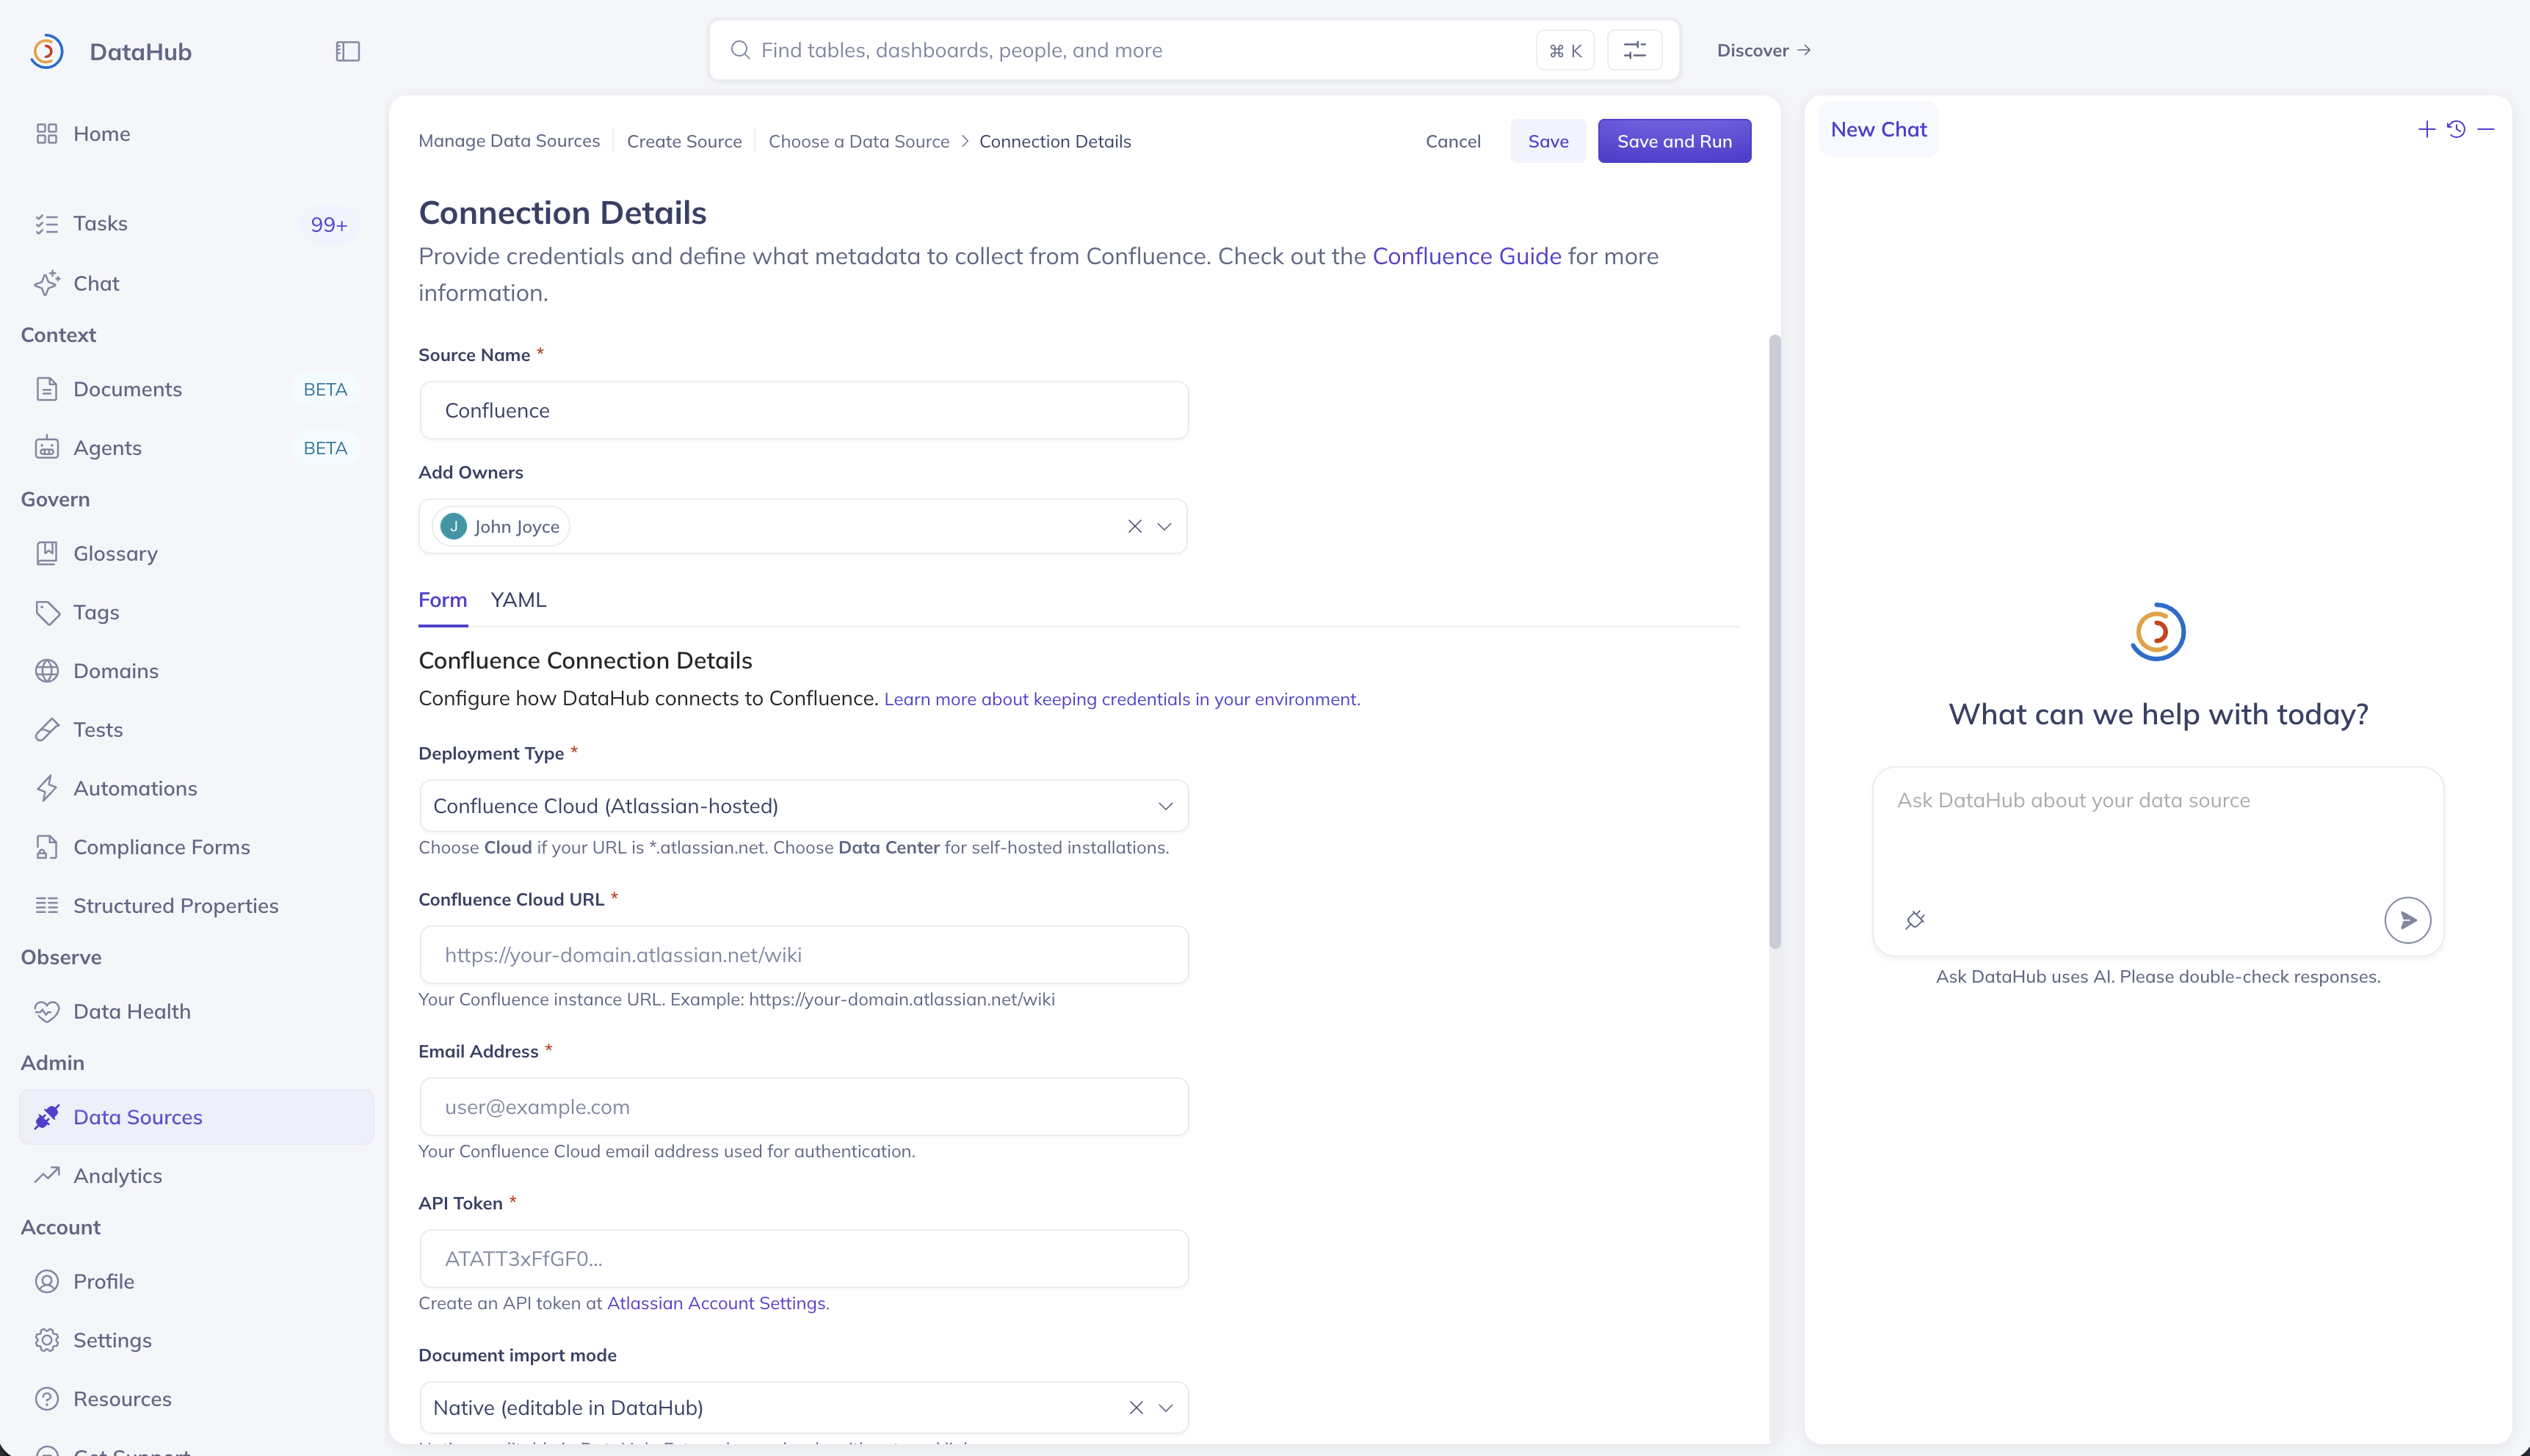Screen dimensions: 2530x1456
Task: Go to Create Source breadcrumb
Action: 684,142
